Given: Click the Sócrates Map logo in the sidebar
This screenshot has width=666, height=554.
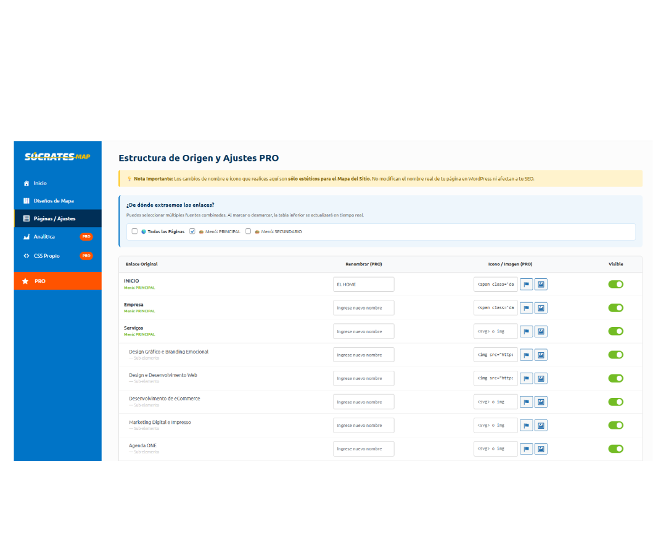Looking at the screenshot, I should pos(57,157).
